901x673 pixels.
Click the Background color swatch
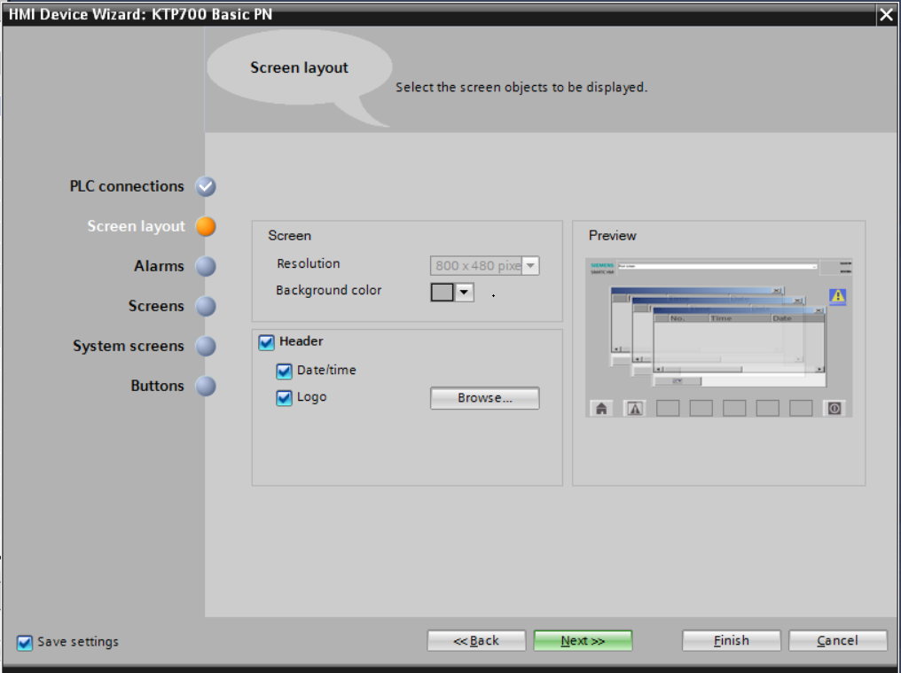[x=442, y=292]
